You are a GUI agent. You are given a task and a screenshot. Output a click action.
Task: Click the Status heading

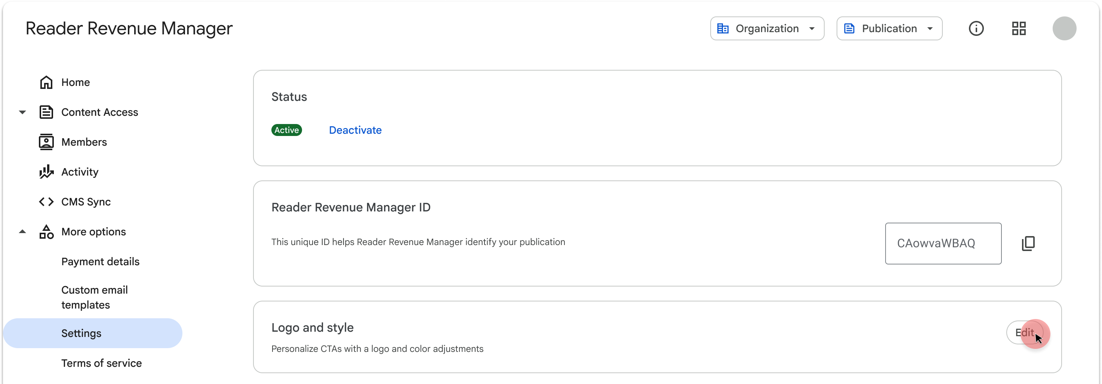[x=289, y=97]
